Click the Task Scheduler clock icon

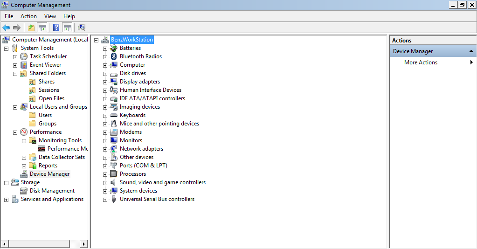[24, 56]
